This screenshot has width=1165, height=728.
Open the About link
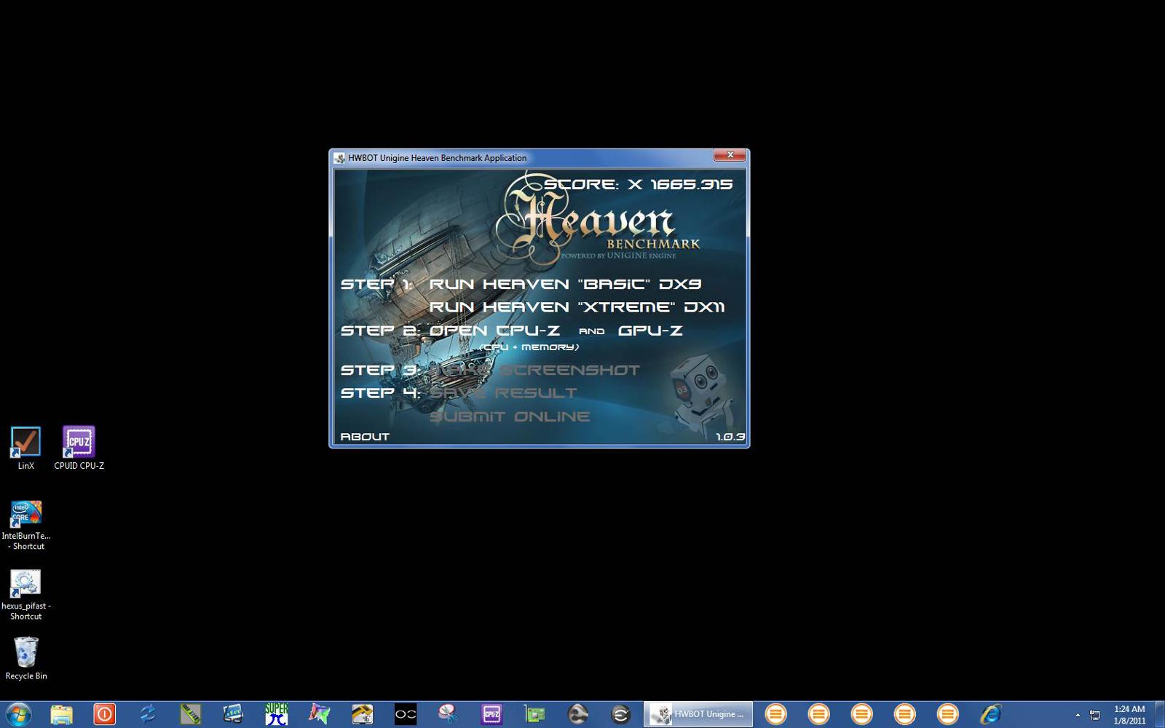coord(365,437)
